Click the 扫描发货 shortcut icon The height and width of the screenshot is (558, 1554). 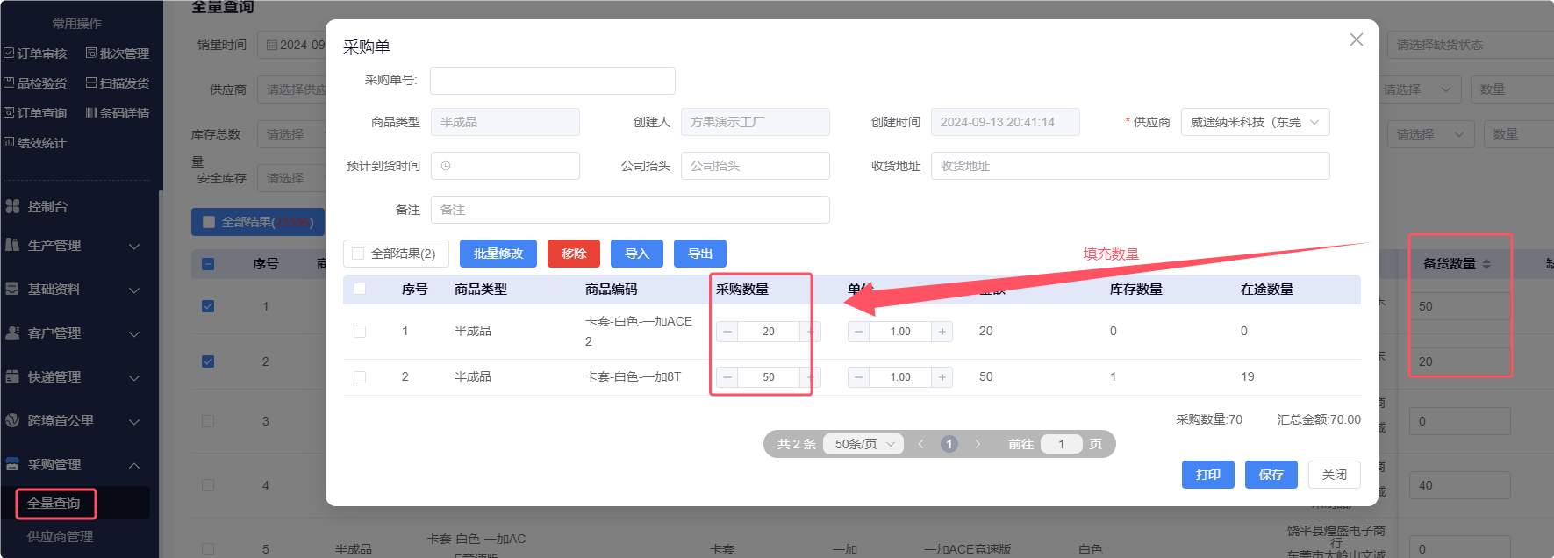pyautogui.click(x=91, y=83)
